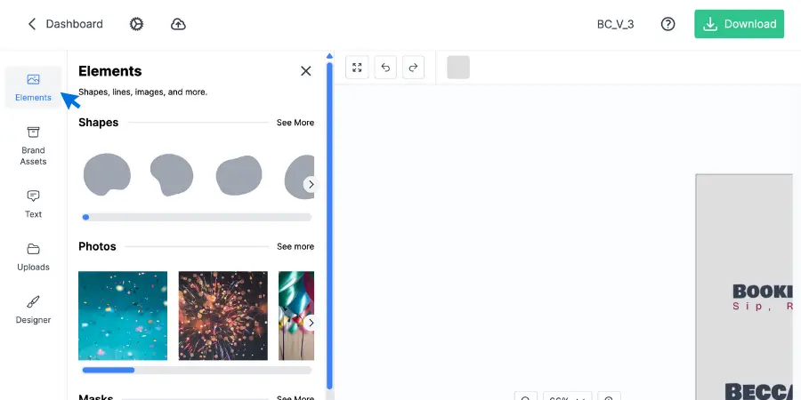The width and height of the screenshot is (801, 400).
Task: Undo the last action
Action: coord(385,68)
